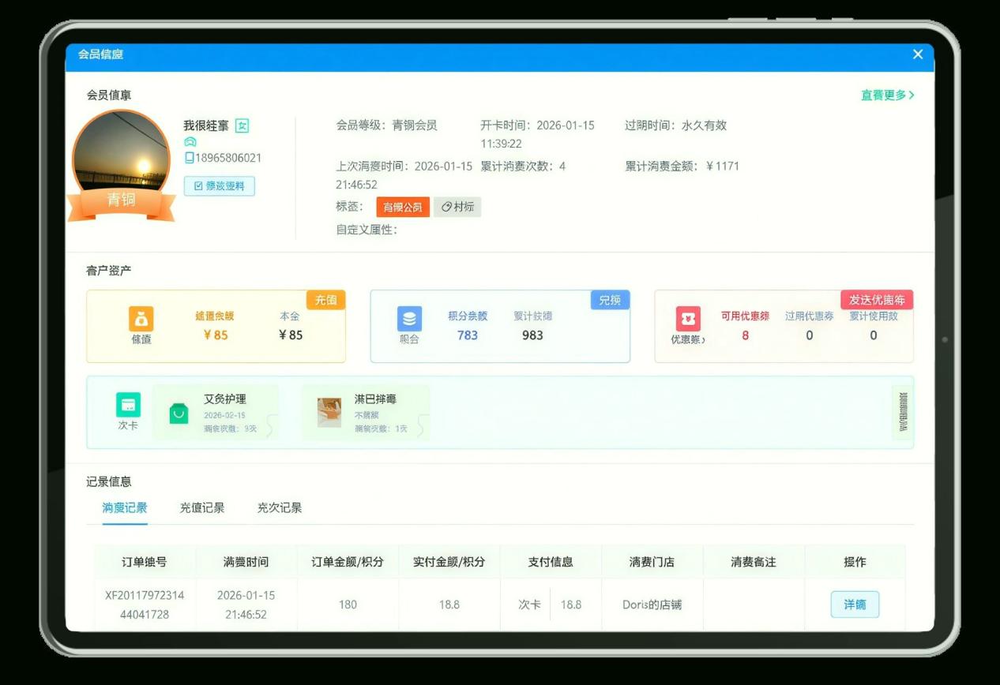Click the orange Recharge button
The height and width of the screenshot is (685, 1000).
pyautogui.click(x=325, y=300)
